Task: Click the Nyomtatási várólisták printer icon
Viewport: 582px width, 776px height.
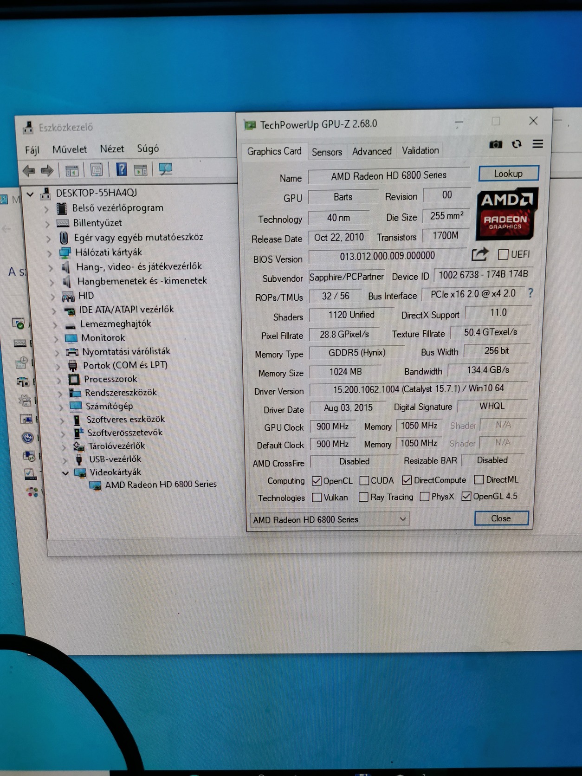Action: tap(72, 352)
